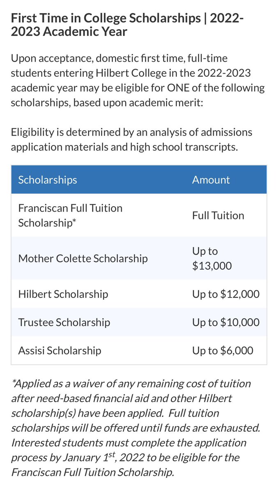The image size is (278, 493).
Task: Click the sentence about high school transcripts
Action: pos(131,140)
